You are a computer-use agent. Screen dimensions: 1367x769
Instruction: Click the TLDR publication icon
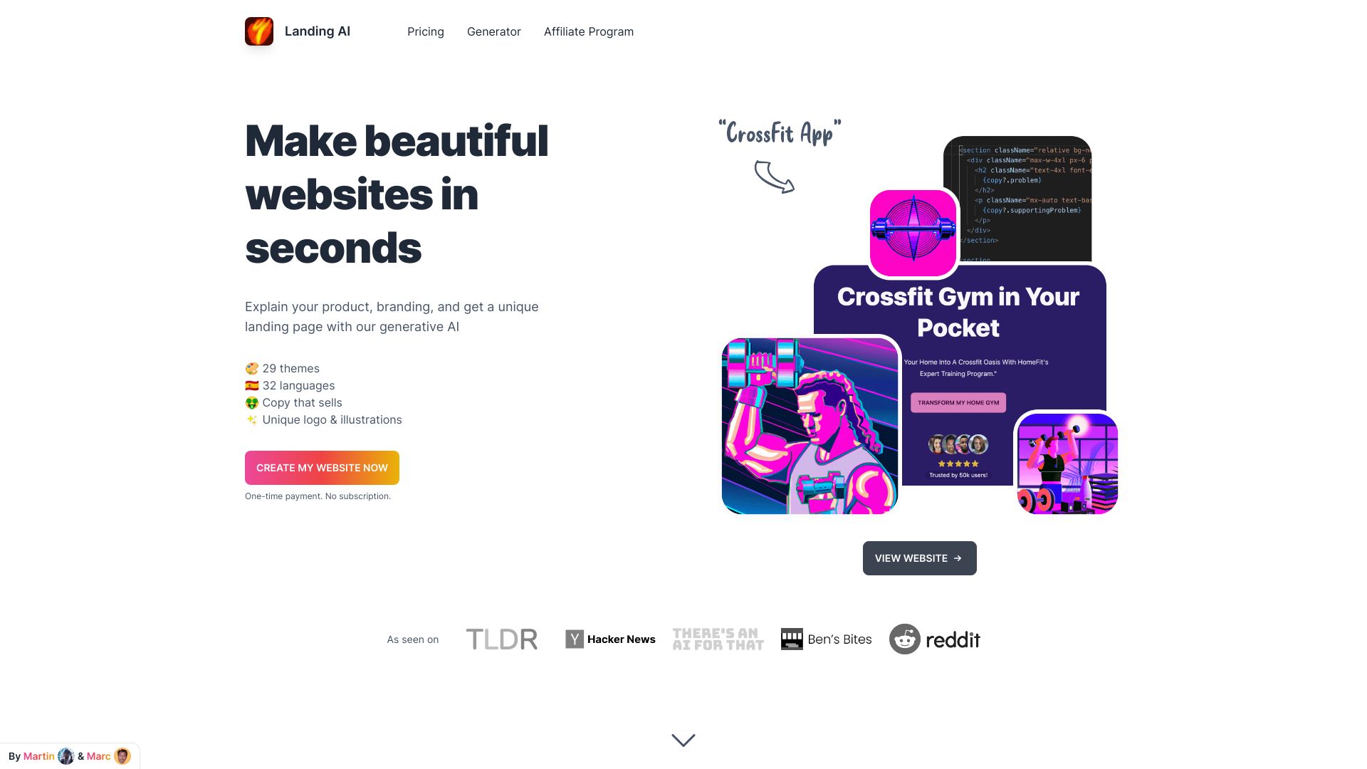pyautogui.click(x=501, y=639)
